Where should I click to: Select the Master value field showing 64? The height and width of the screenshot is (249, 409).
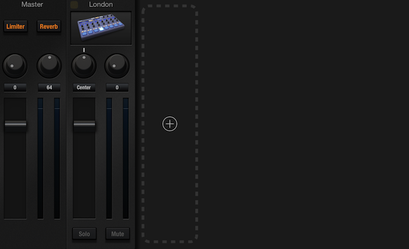click(x=49, y=87)
